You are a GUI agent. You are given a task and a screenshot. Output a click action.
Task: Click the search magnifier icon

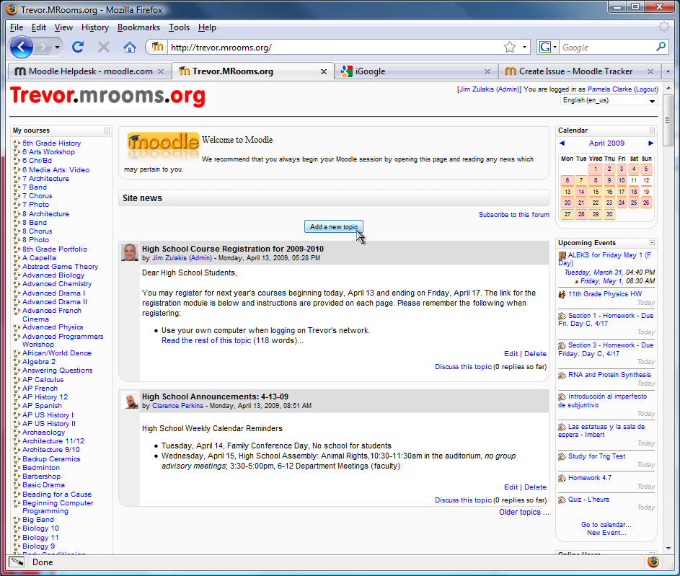coord(661,46)
